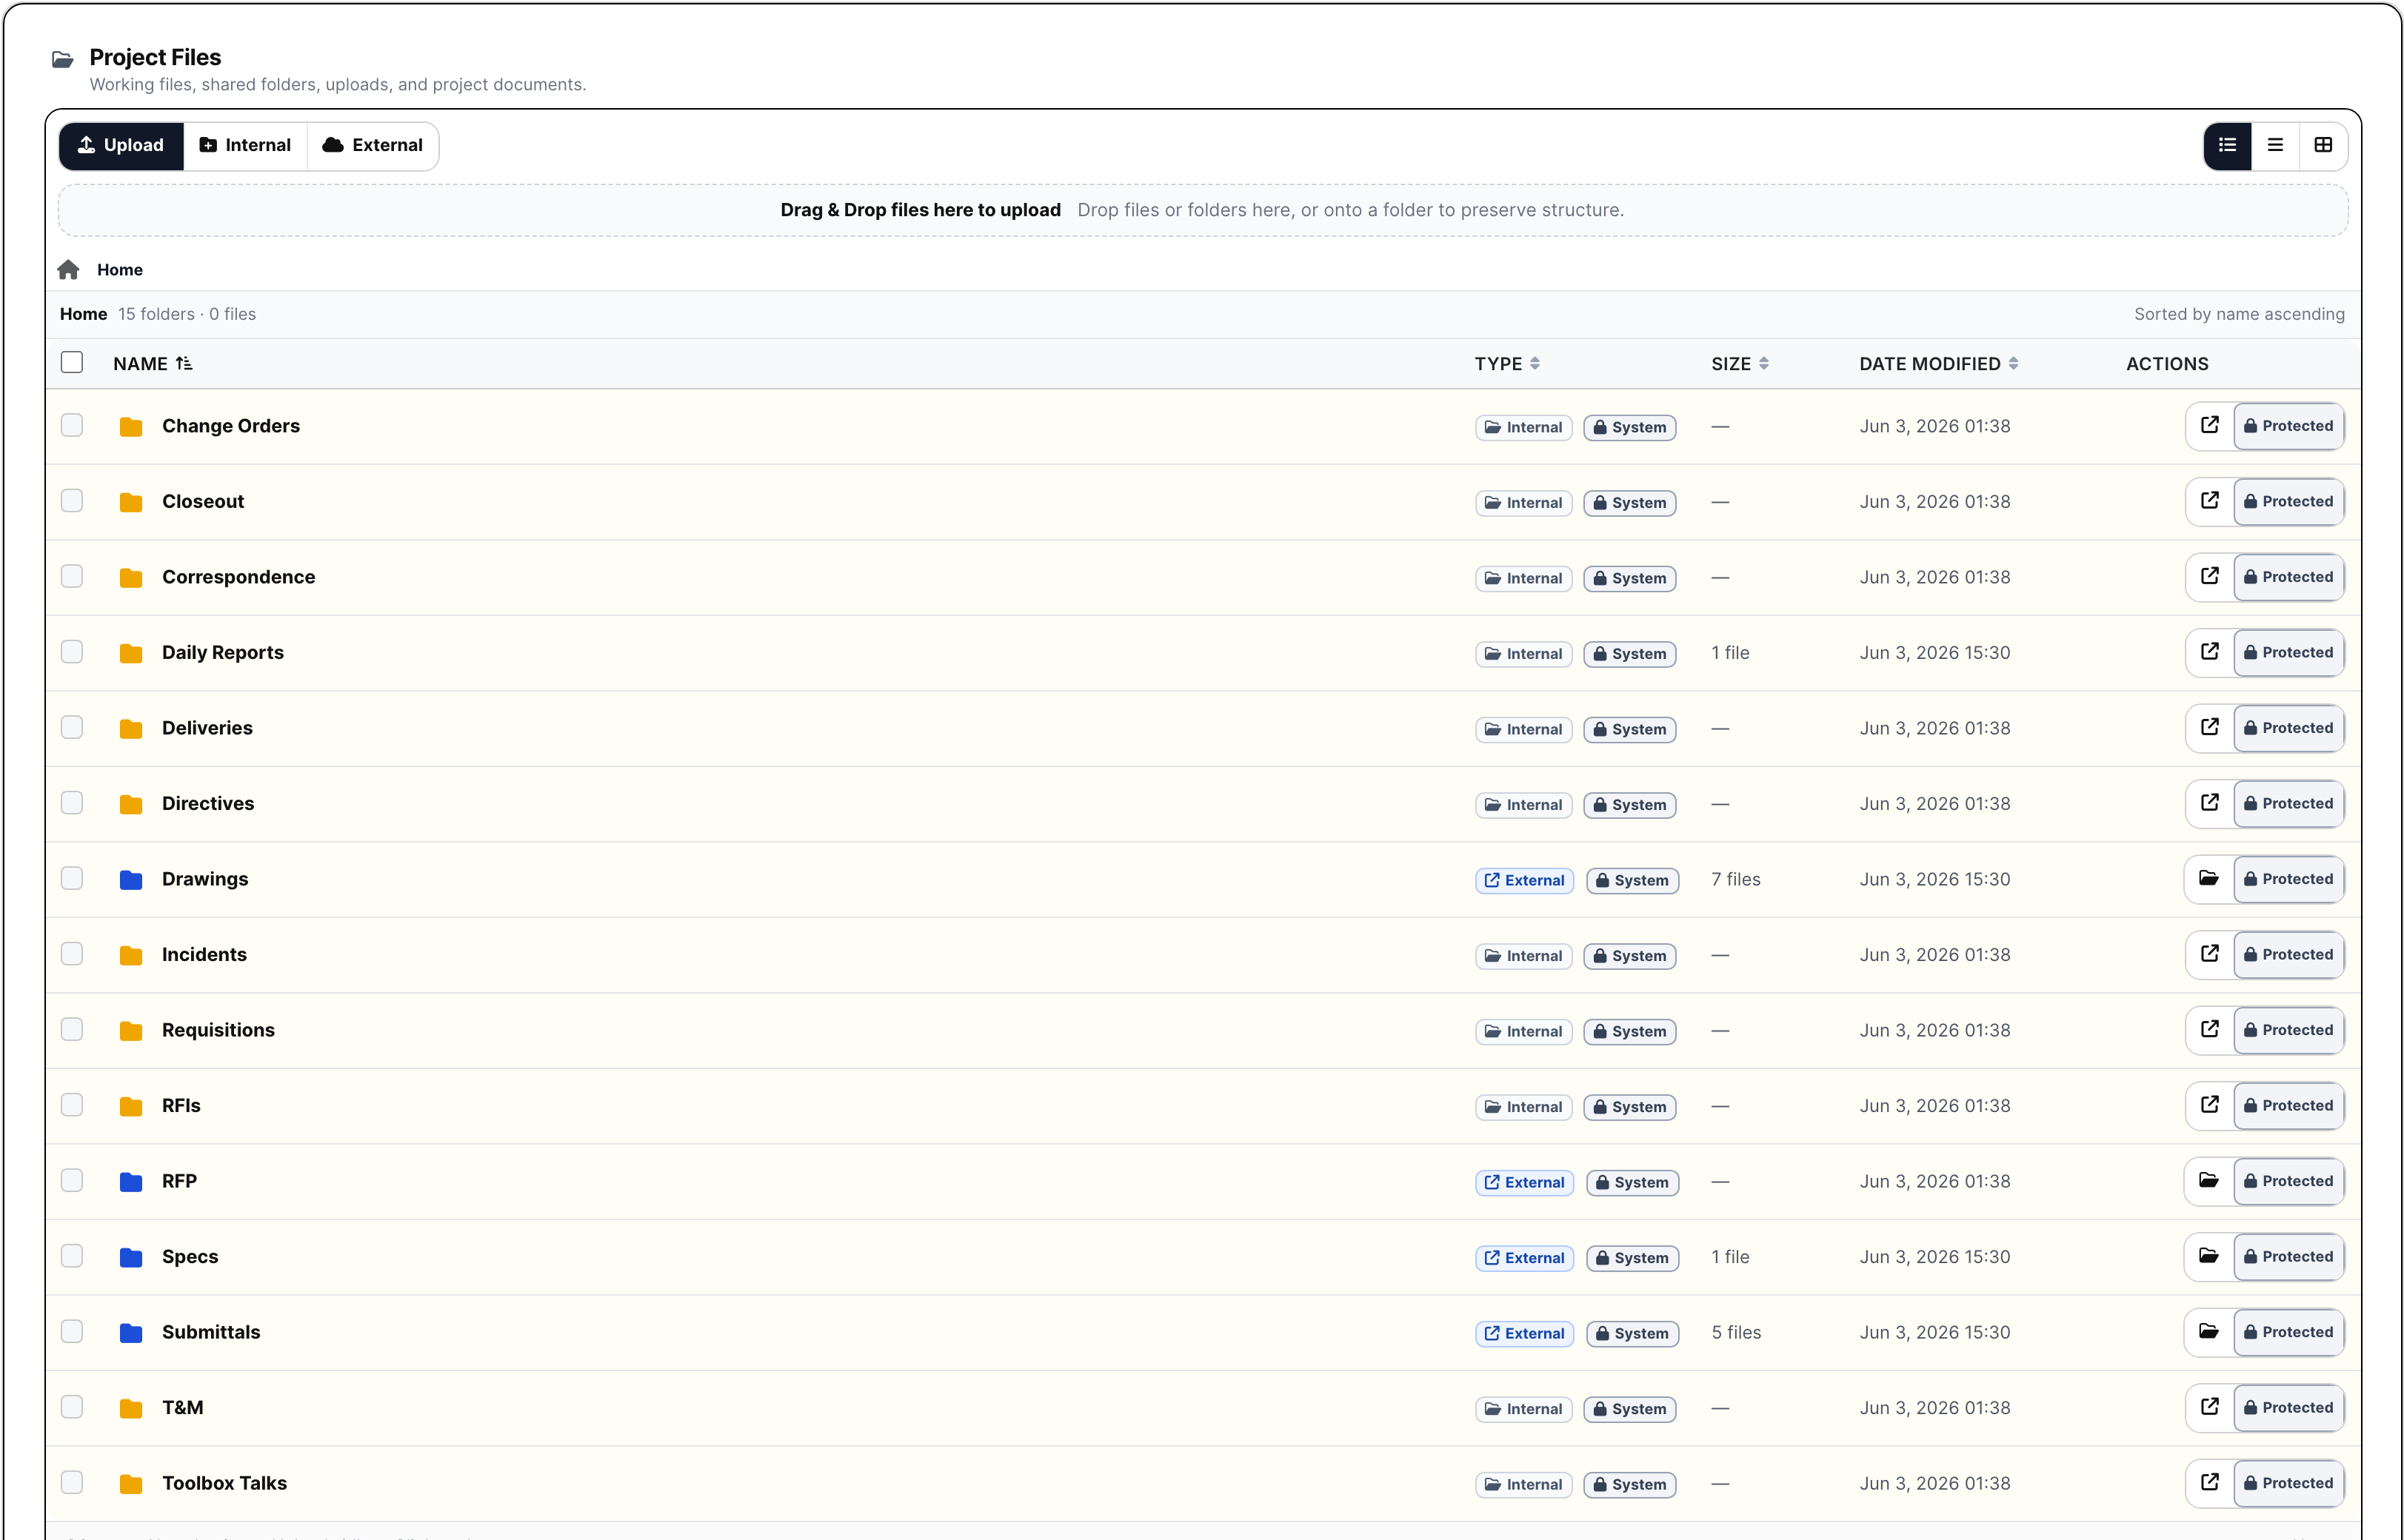Check the RFP row checkbox
The width and height of the screenshot is (2404, 1540).
pyautogui.click(x=72, y=1181)
